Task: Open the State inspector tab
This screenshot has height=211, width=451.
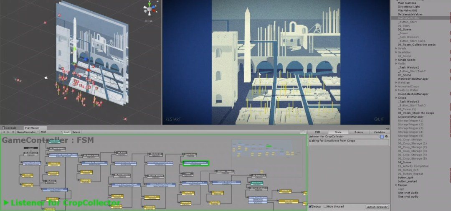Action: click(x=338, y=132)
